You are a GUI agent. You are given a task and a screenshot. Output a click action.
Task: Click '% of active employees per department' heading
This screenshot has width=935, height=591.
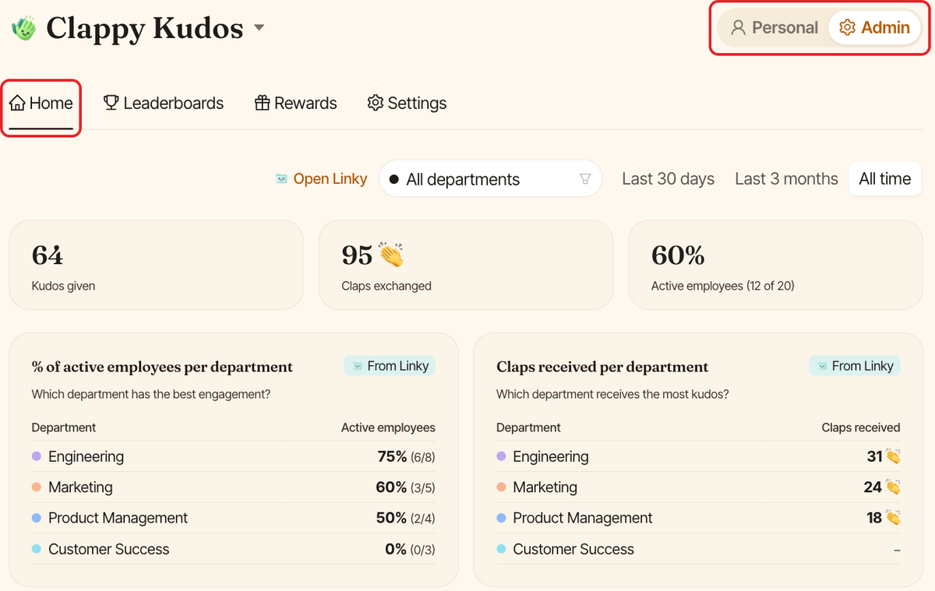[162, 367]
